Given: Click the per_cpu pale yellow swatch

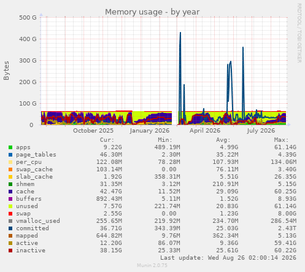Looking at the screenshot, I should point(10,162).
